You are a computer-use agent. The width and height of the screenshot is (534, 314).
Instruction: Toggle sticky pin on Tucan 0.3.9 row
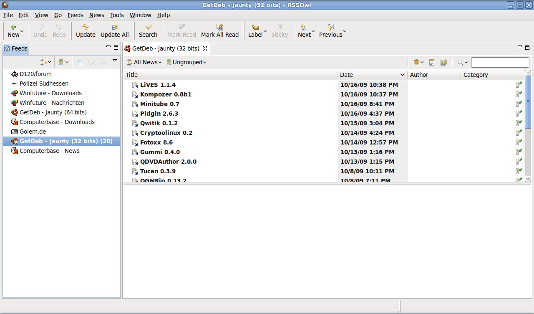[519, 171]
